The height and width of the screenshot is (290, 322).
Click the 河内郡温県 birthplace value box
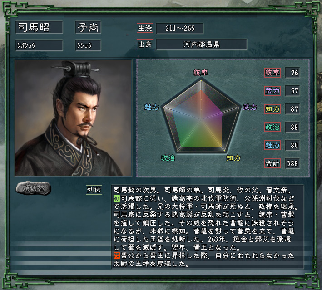coord(202,44)
